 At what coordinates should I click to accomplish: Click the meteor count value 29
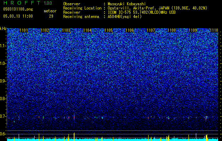51,16
